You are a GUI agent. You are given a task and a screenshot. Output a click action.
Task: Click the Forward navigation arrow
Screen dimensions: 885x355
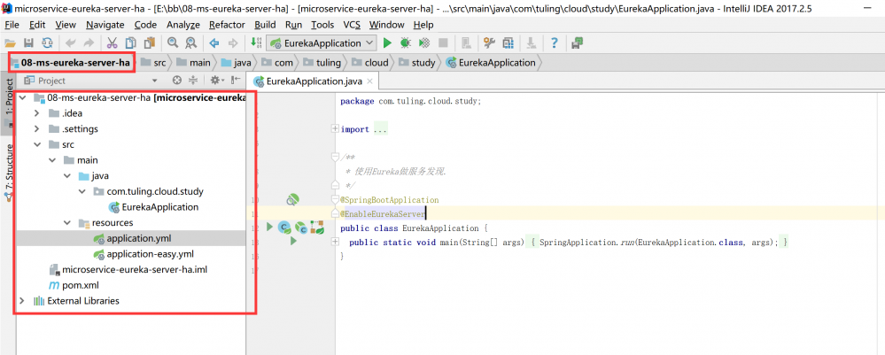[232, 42]
